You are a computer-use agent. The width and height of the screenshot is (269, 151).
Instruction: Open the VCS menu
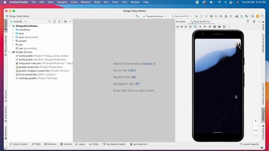pos(124,2)
